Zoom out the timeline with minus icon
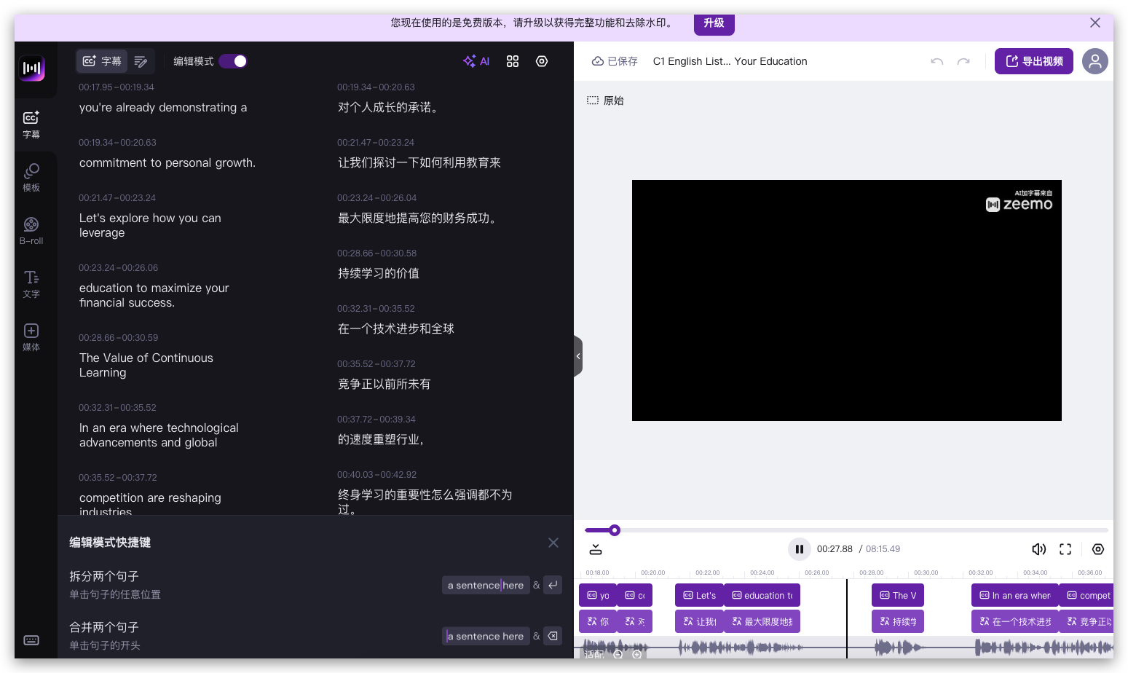Image resolution: width=1128 pixels, height=673 pixels. click(618, 654)
